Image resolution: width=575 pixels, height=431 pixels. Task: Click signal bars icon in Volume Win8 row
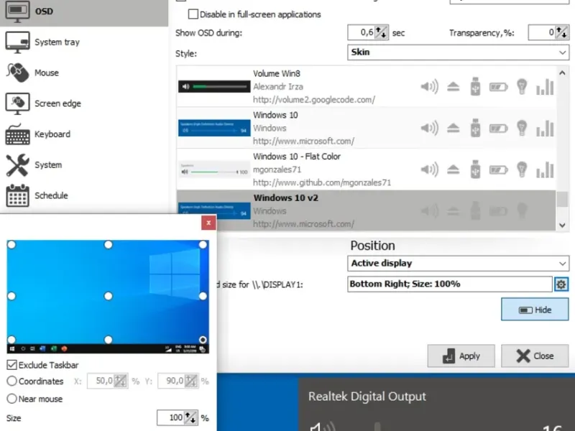545,87
